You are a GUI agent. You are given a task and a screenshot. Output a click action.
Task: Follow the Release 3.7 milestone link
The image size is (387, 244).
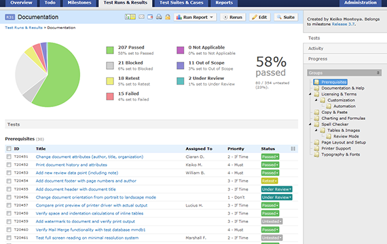coord(343,24)
